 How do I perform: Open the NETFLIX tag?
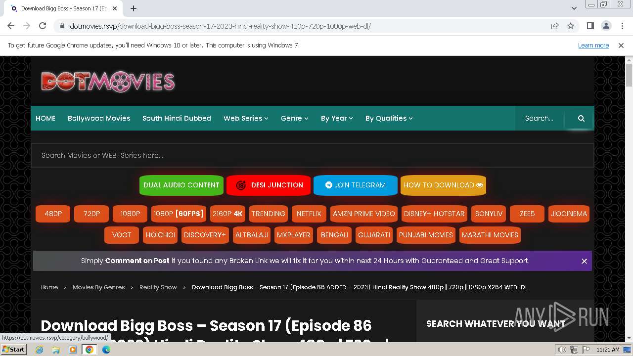(x=309, y=214)
